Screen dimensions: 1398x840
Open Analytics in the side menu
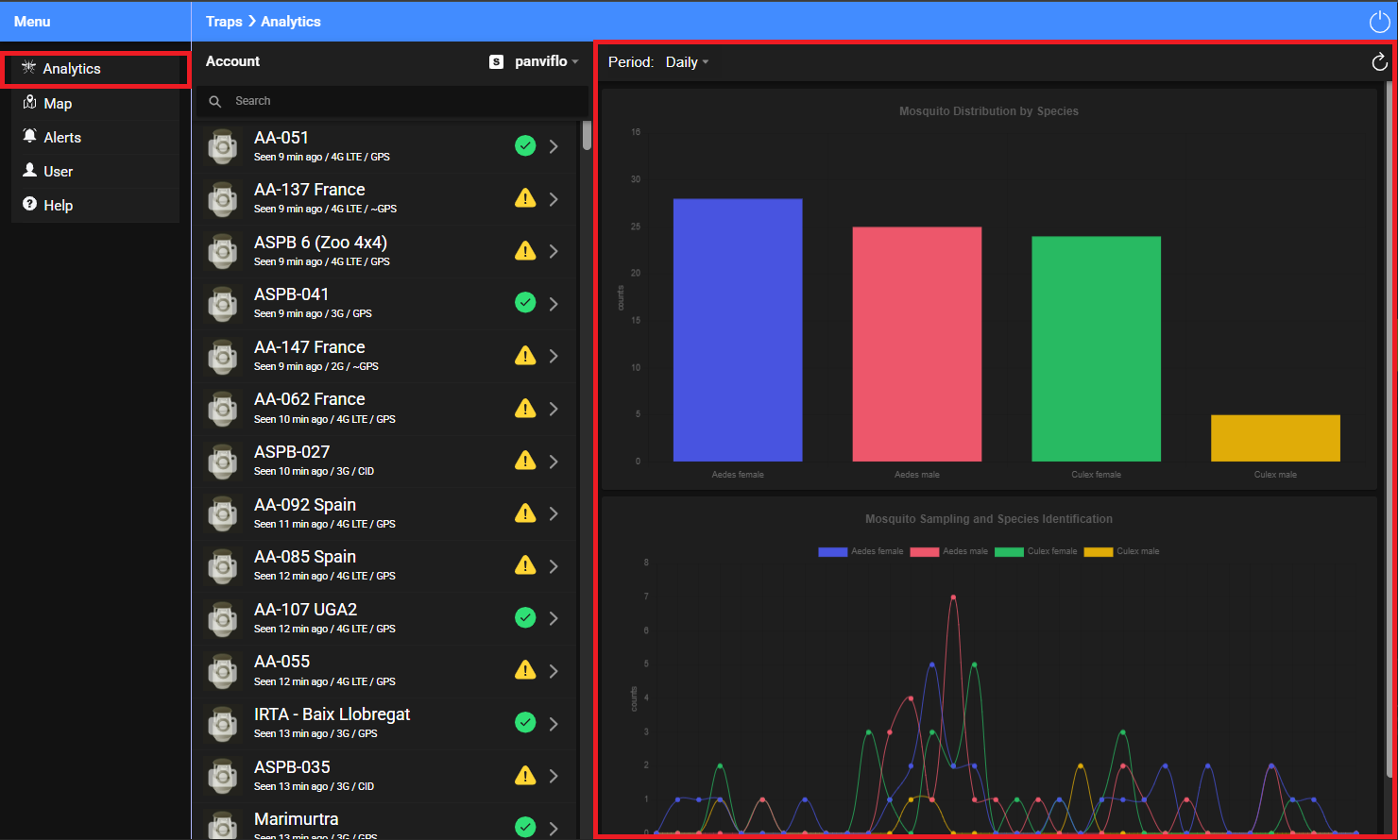pos(95,69)
